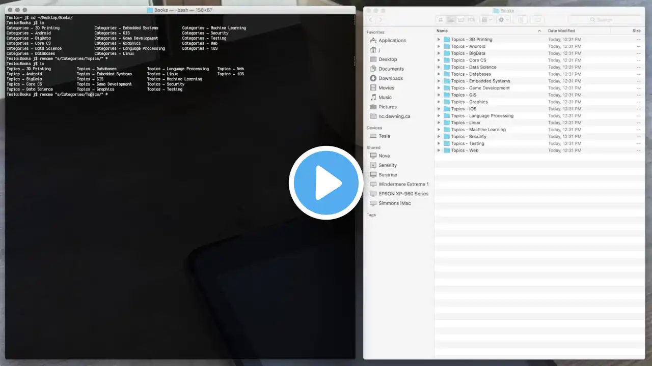Expand the Topics - Core CS folder

tap(439, 60)
